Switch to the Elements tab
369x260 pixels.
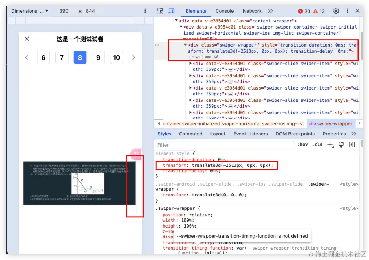tap(196, 11)
